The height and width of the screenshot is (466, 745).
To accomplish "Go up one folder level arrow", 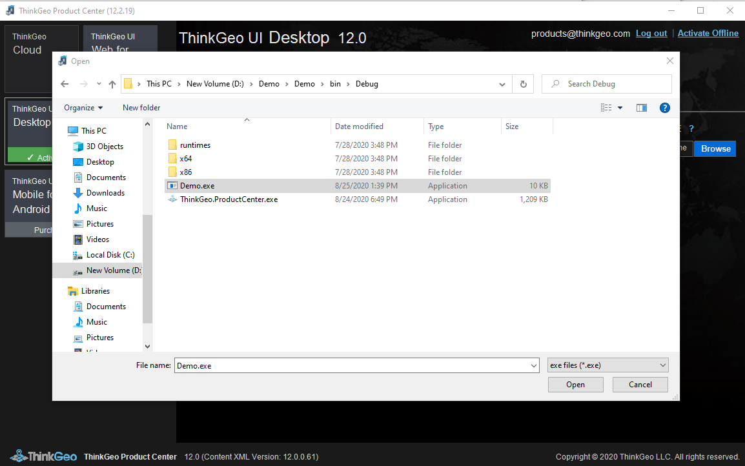I will tap(112, 84).
